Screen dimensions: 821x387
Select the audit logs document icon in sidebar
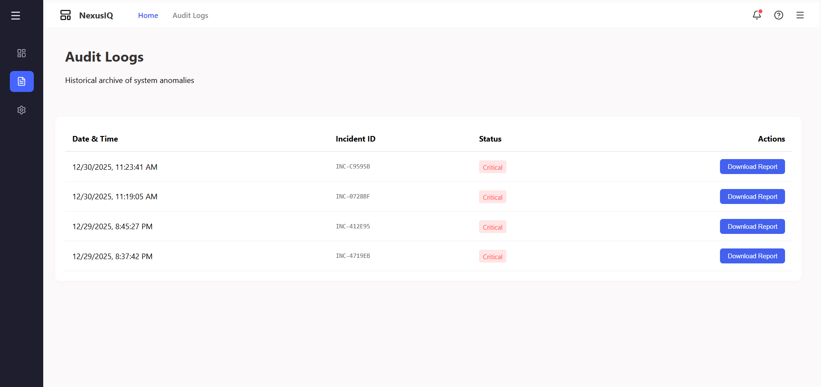click(x=22, y=81)
